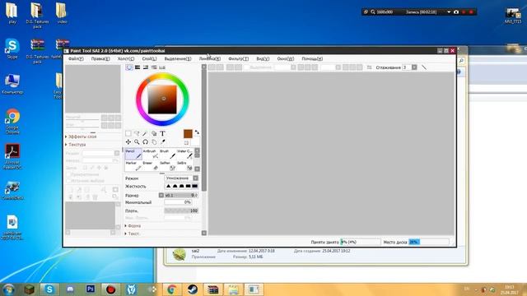Choose the SelPen tool
This screenshot has height=296, width=527.
(168, 166)
